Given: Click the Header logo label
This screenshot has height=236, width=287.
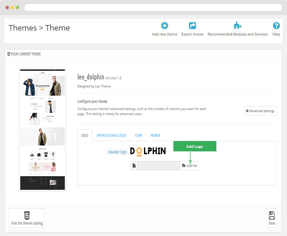Looking at the screenshot, I should tap(117, 152).
